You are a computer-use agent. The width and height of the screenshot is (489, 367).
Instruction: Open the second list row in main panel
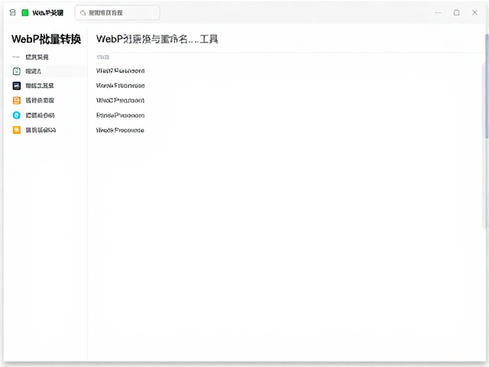[x=120, y=86]
